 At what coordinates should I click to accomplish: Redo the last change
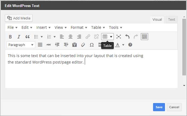[x=136, y=36]
